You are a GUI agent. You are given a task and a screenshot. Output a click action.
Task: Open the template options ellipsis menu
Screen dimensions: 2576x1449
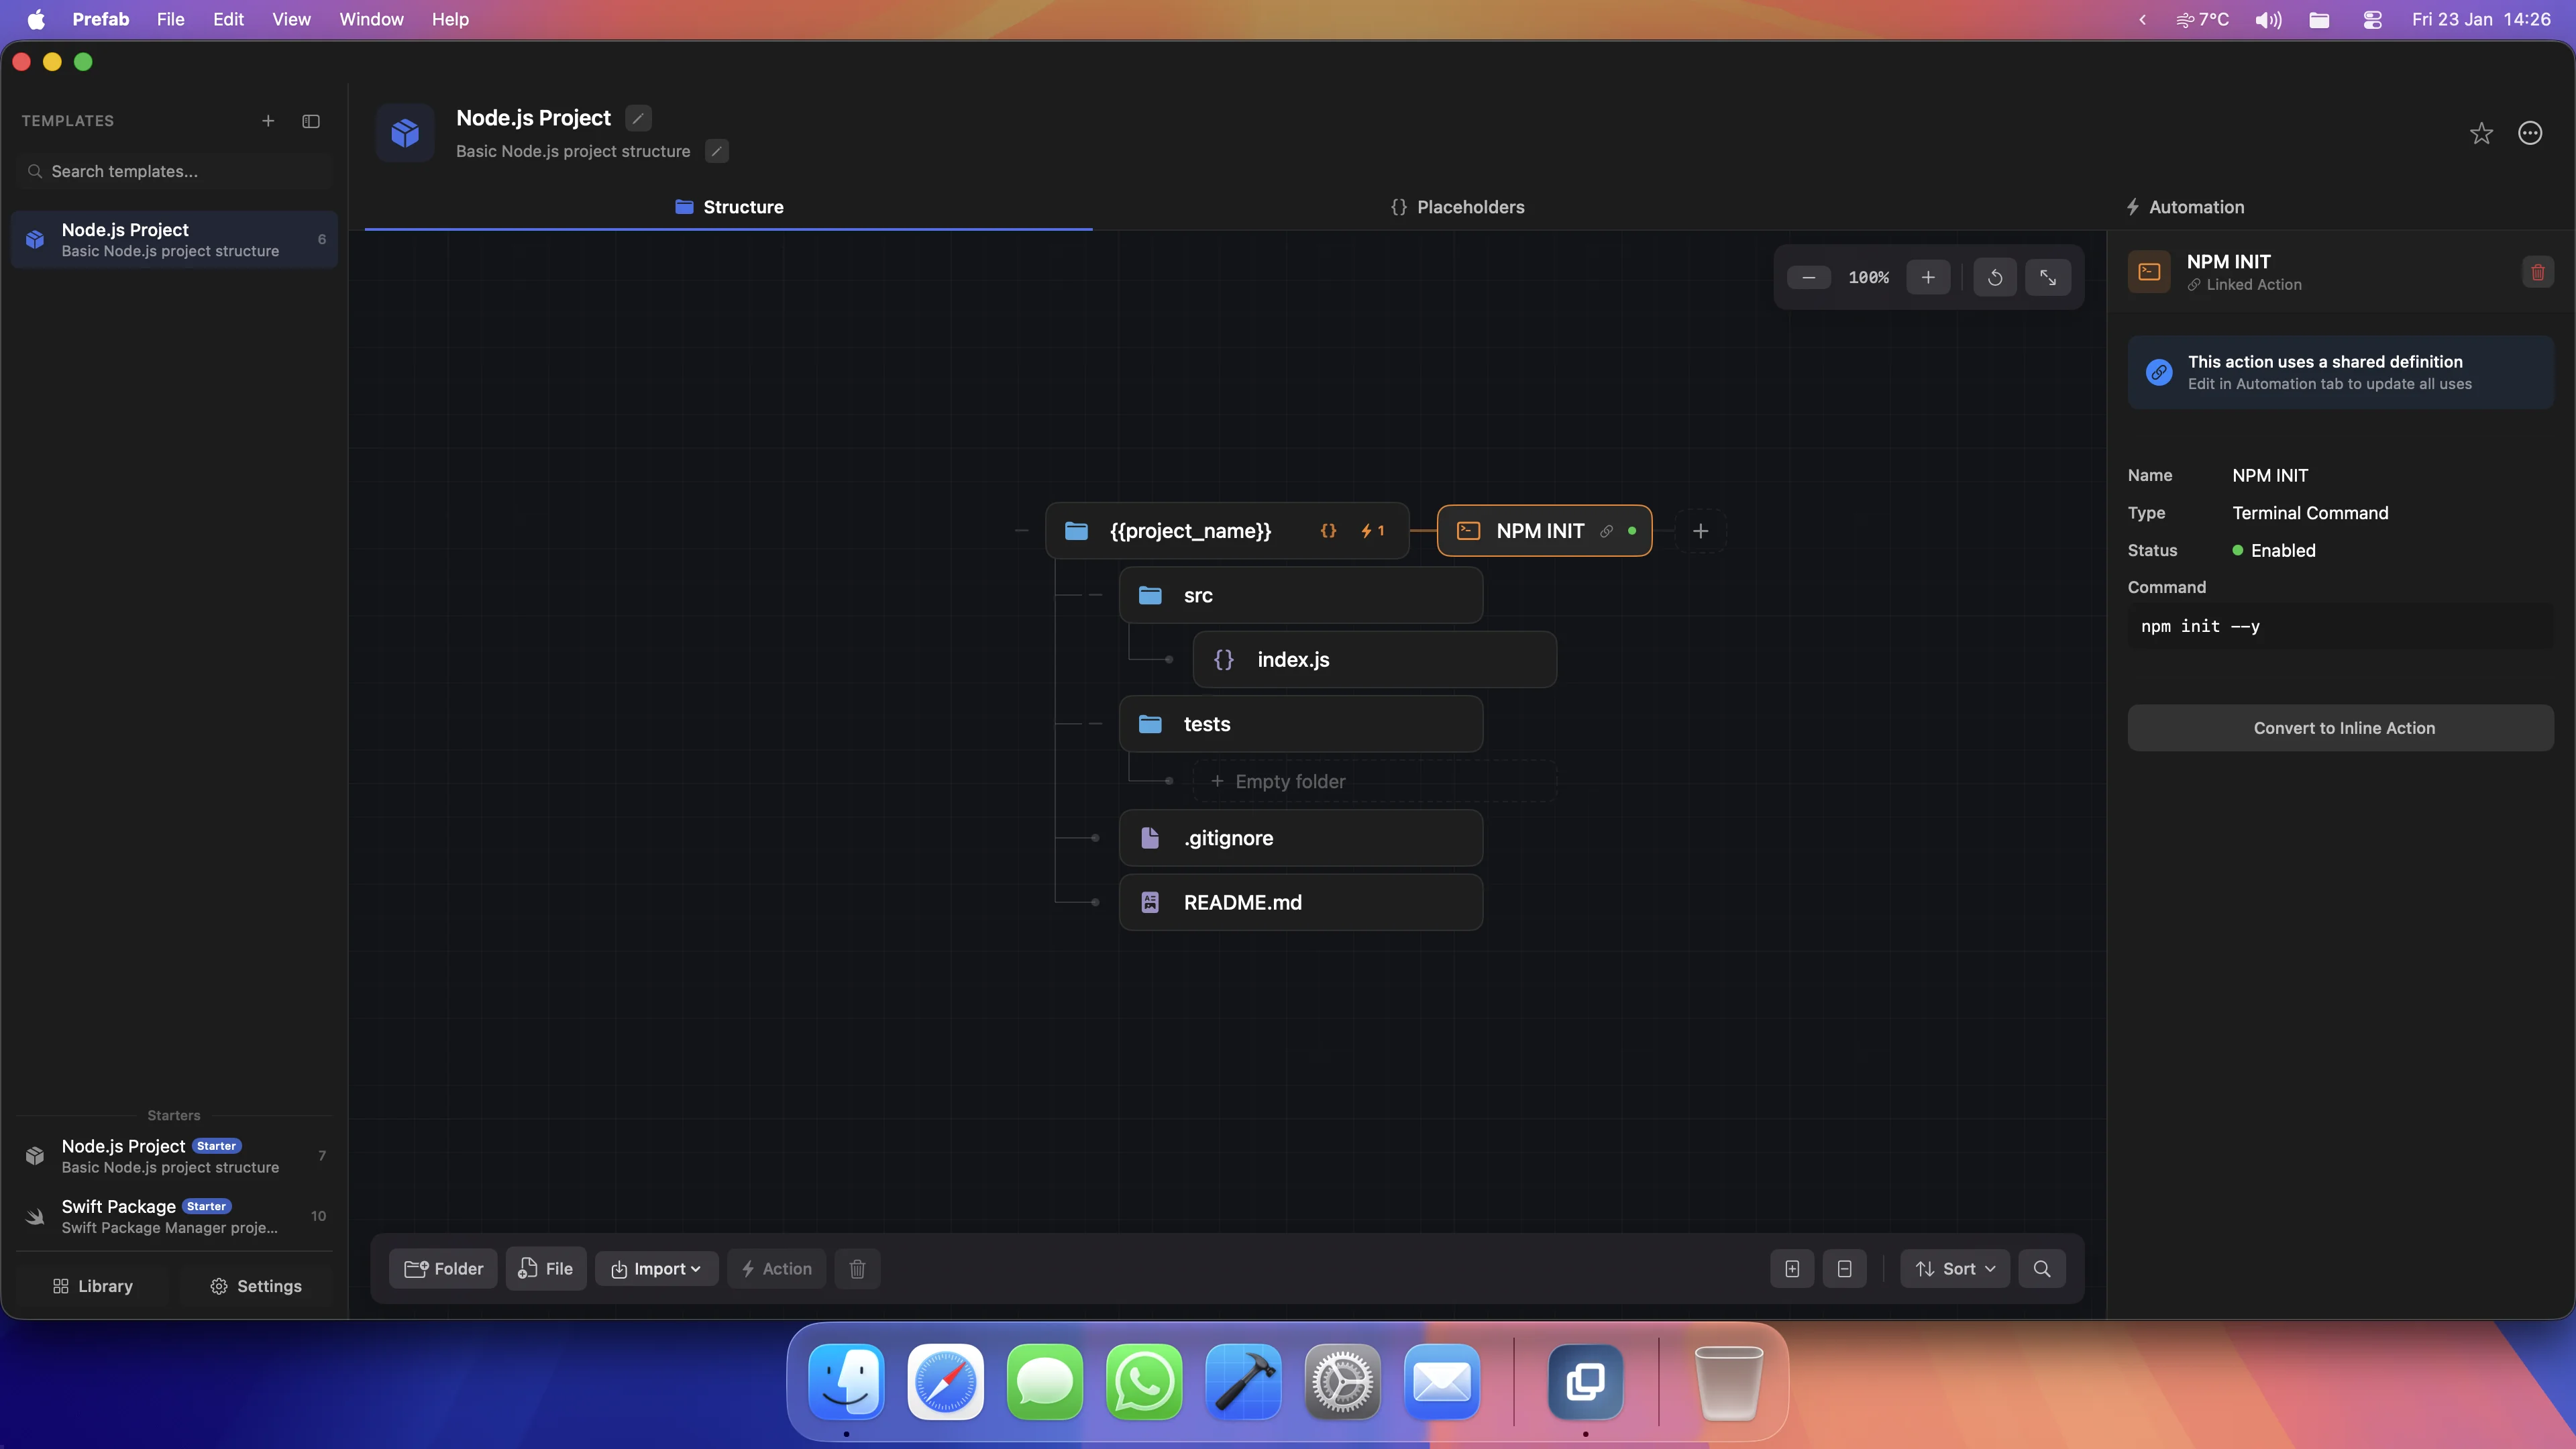point(2529,133)
